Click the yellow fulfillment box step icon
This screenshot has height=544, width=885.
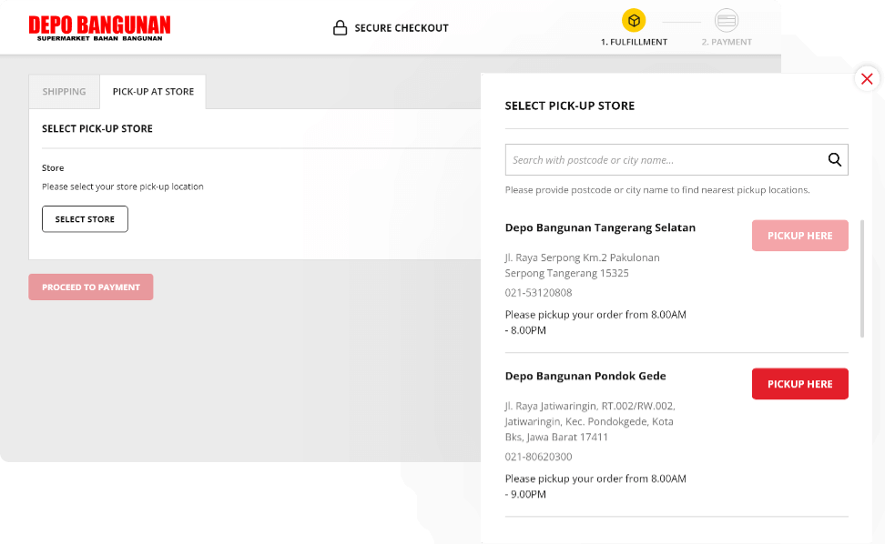pyautogui.click(x=634, y=20)
